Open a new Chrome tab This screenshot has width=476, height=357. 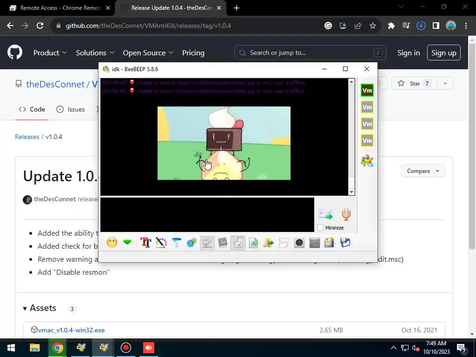pos(237,8)
